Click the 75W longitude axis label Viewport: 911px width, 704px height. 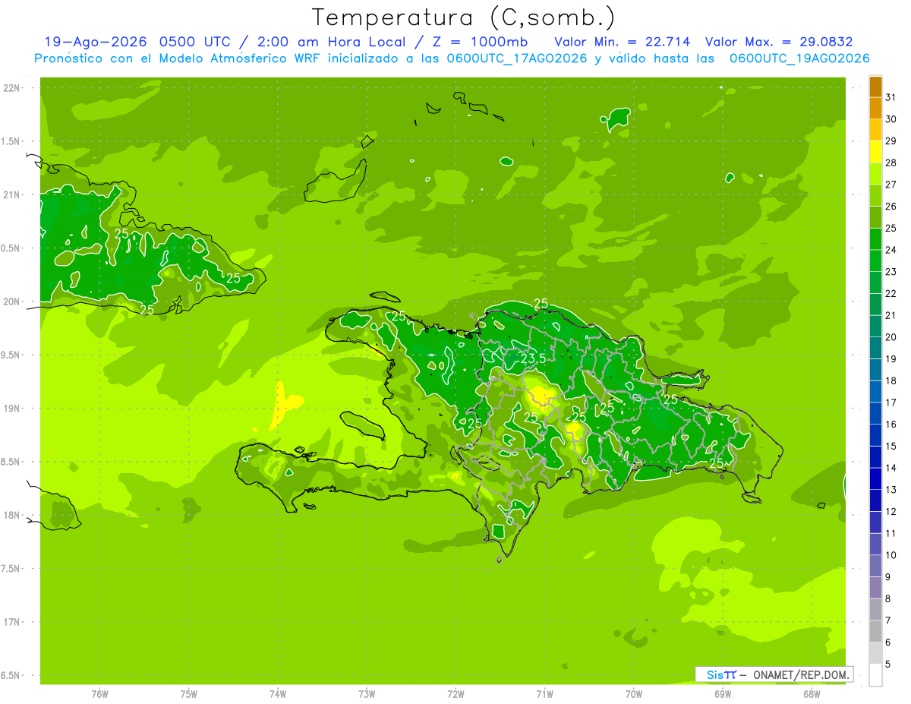tap(189, 693)
